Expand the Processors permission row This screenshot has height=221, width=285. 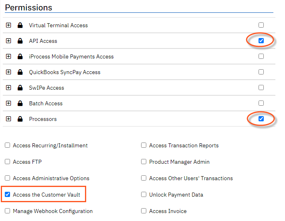[x=8, y=119]
